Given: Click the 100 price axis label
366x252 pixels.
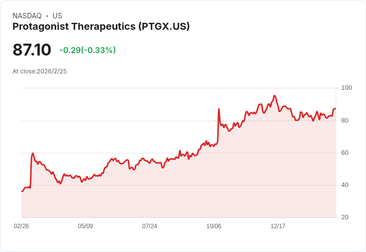Looking at the screenshot, I should point(347,88).
